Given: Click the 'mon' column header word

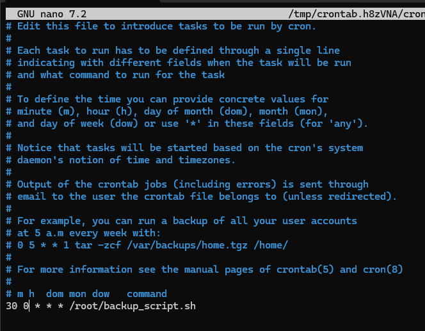Looking at the screenshot, I should (78, 294).
